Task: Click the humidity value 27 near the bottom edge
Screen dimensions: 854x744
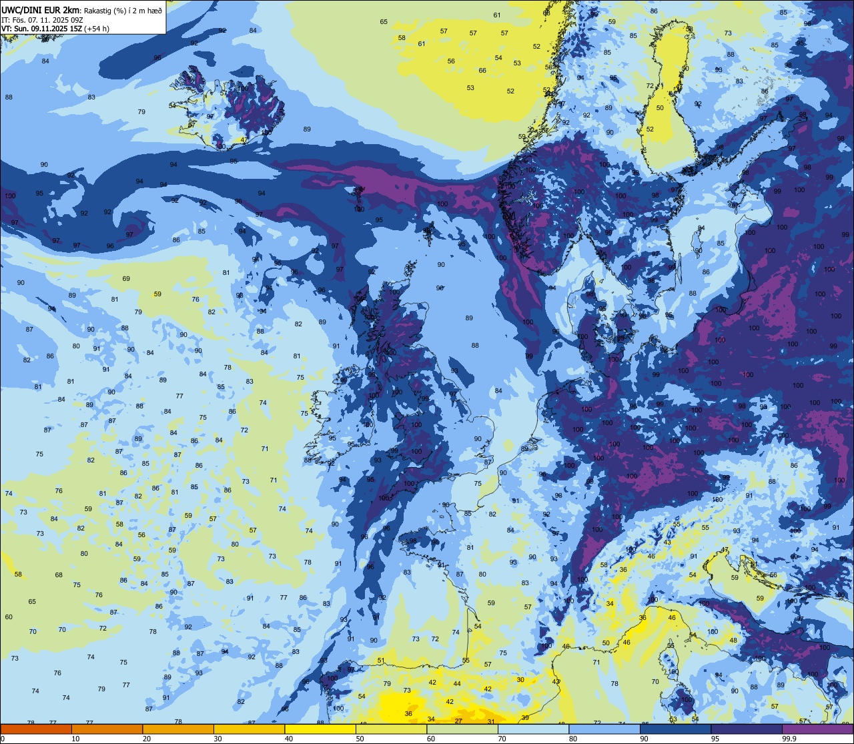Action: point(458,721)
